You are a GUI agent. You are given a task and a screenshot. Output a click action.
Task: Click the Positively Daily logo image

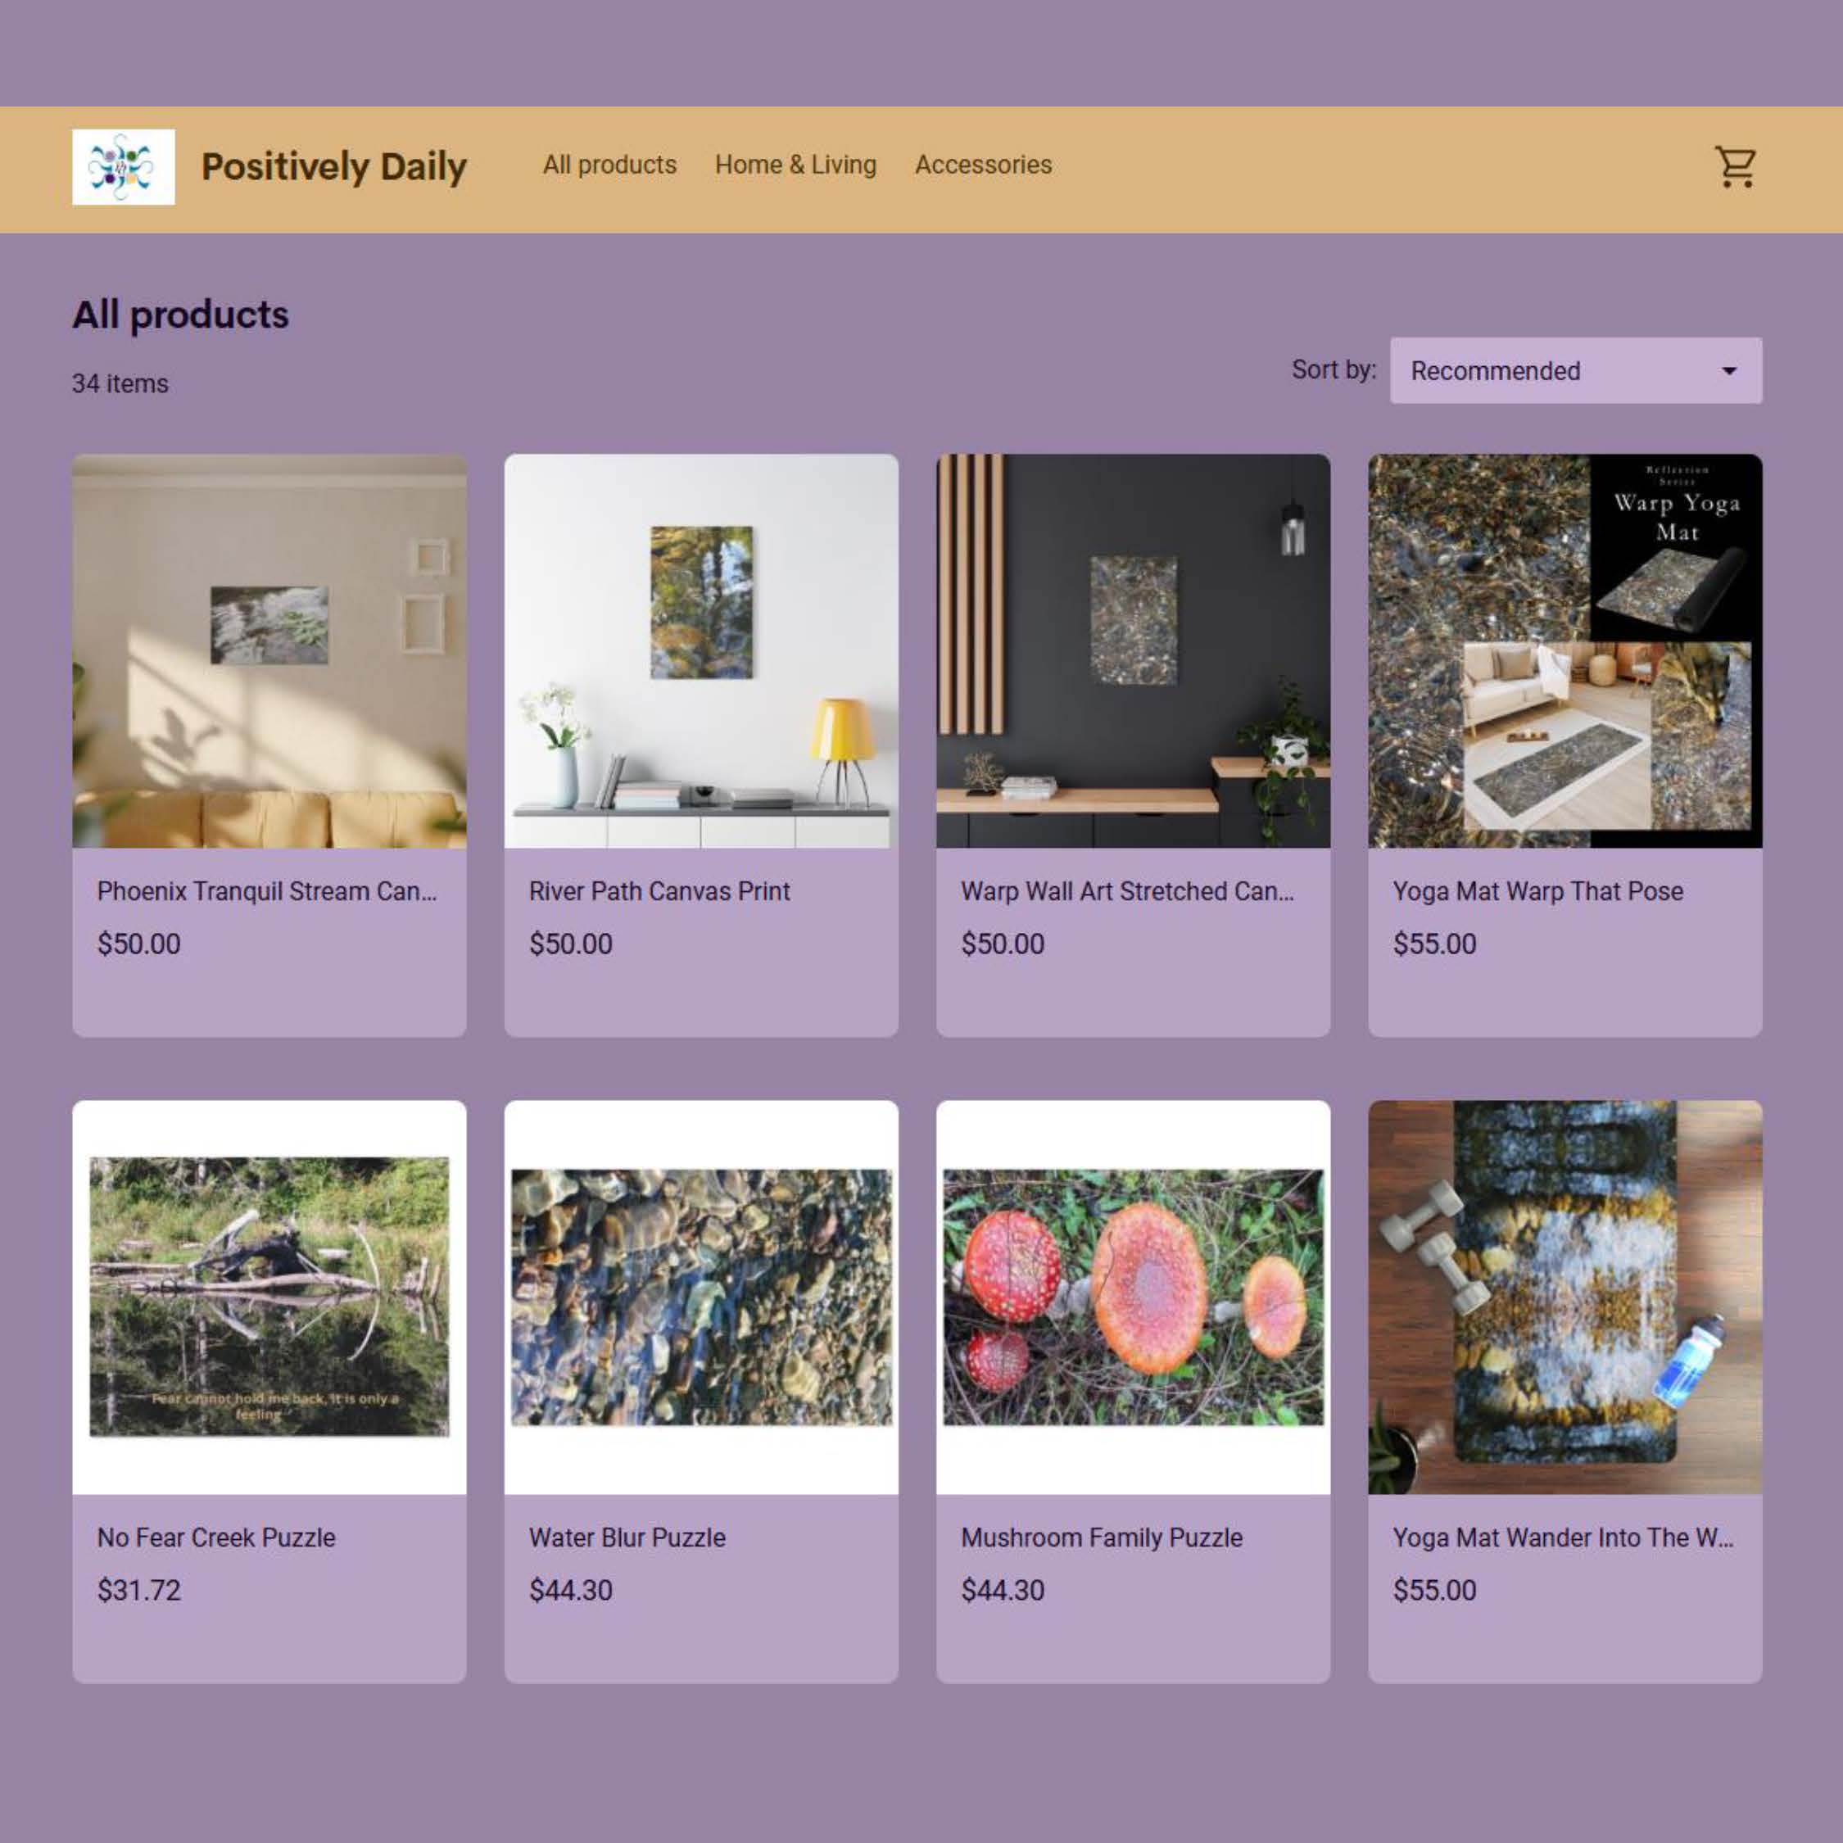click(x=123, y=167)
